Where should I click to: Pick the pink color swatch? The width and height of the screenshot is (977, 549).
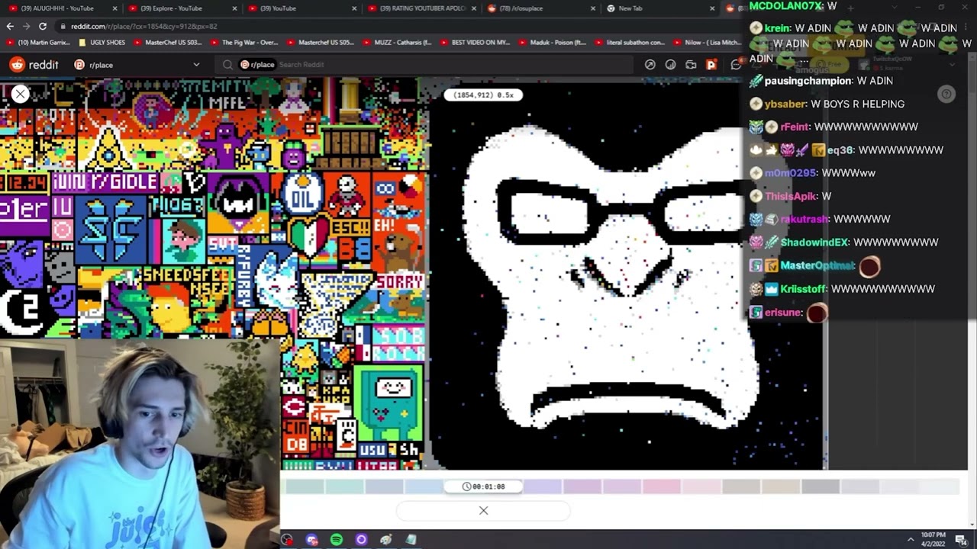[x=661, y=486]
